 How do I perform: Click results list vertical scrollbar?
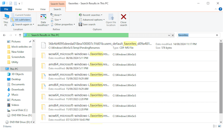click(x=221, y=78)
